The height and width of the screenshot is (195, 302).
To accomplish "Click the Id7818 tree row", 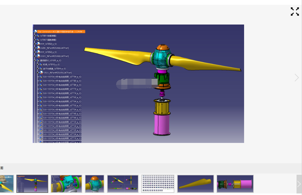I will (x=51, y=64).
